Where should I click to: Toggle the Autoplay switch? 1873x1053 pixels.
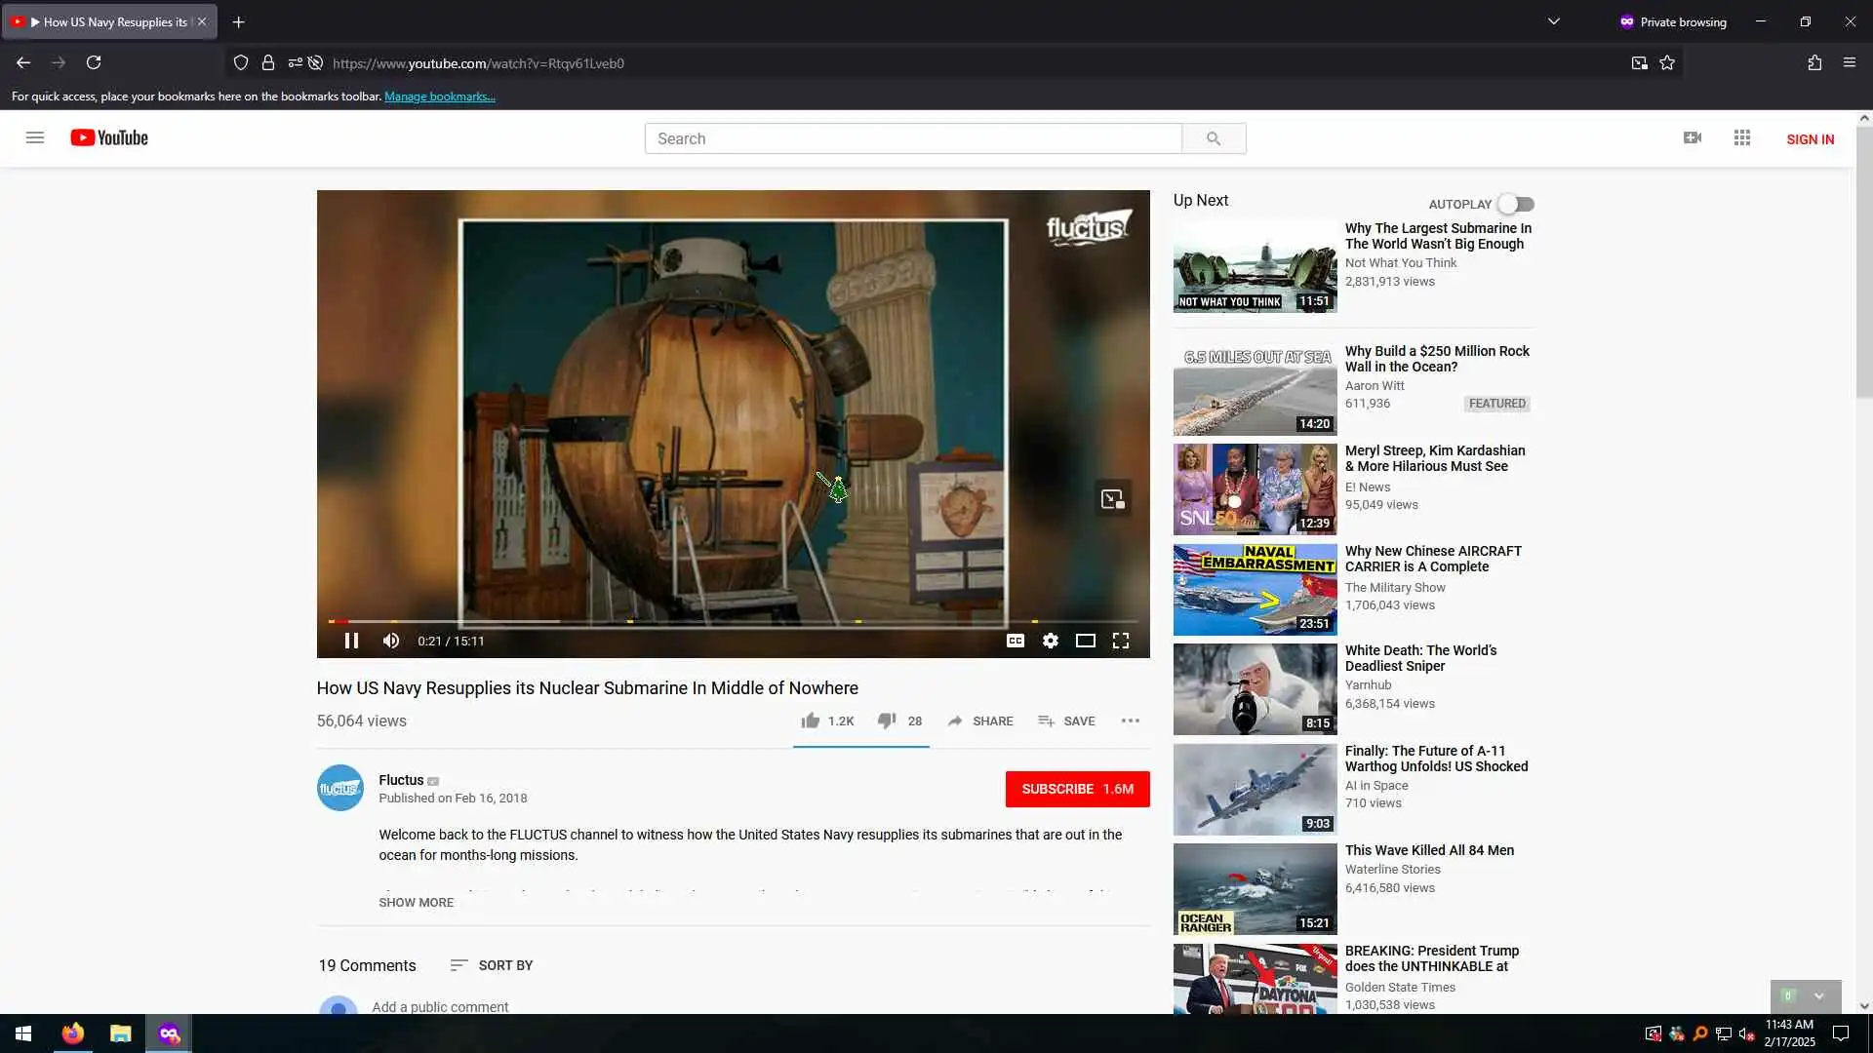1516,204
